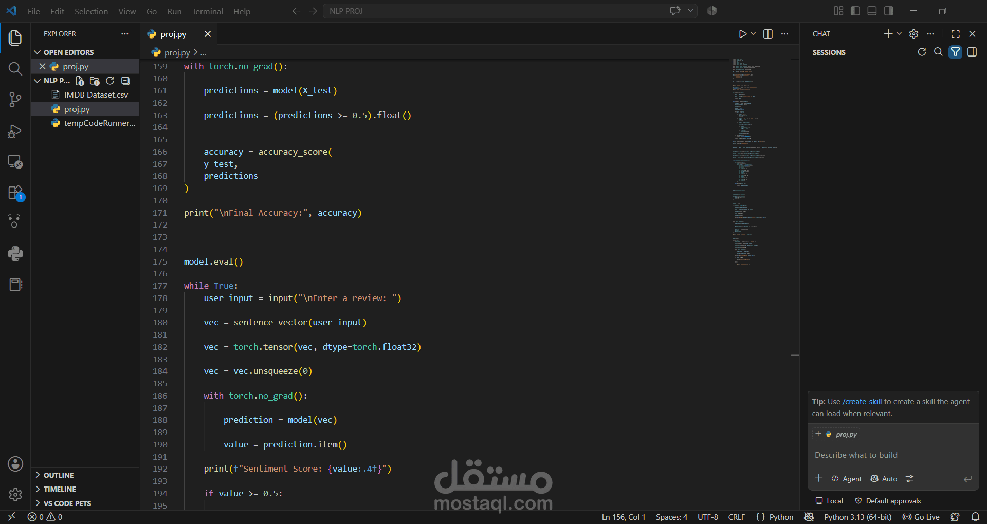The image size is (987, 524).
Task: Open Explorer views ellipsis menu
Action: (125, 34)
